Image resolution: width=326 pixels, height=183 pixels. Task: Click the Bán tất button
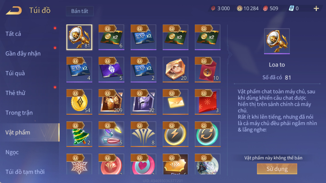click(80, 11)
